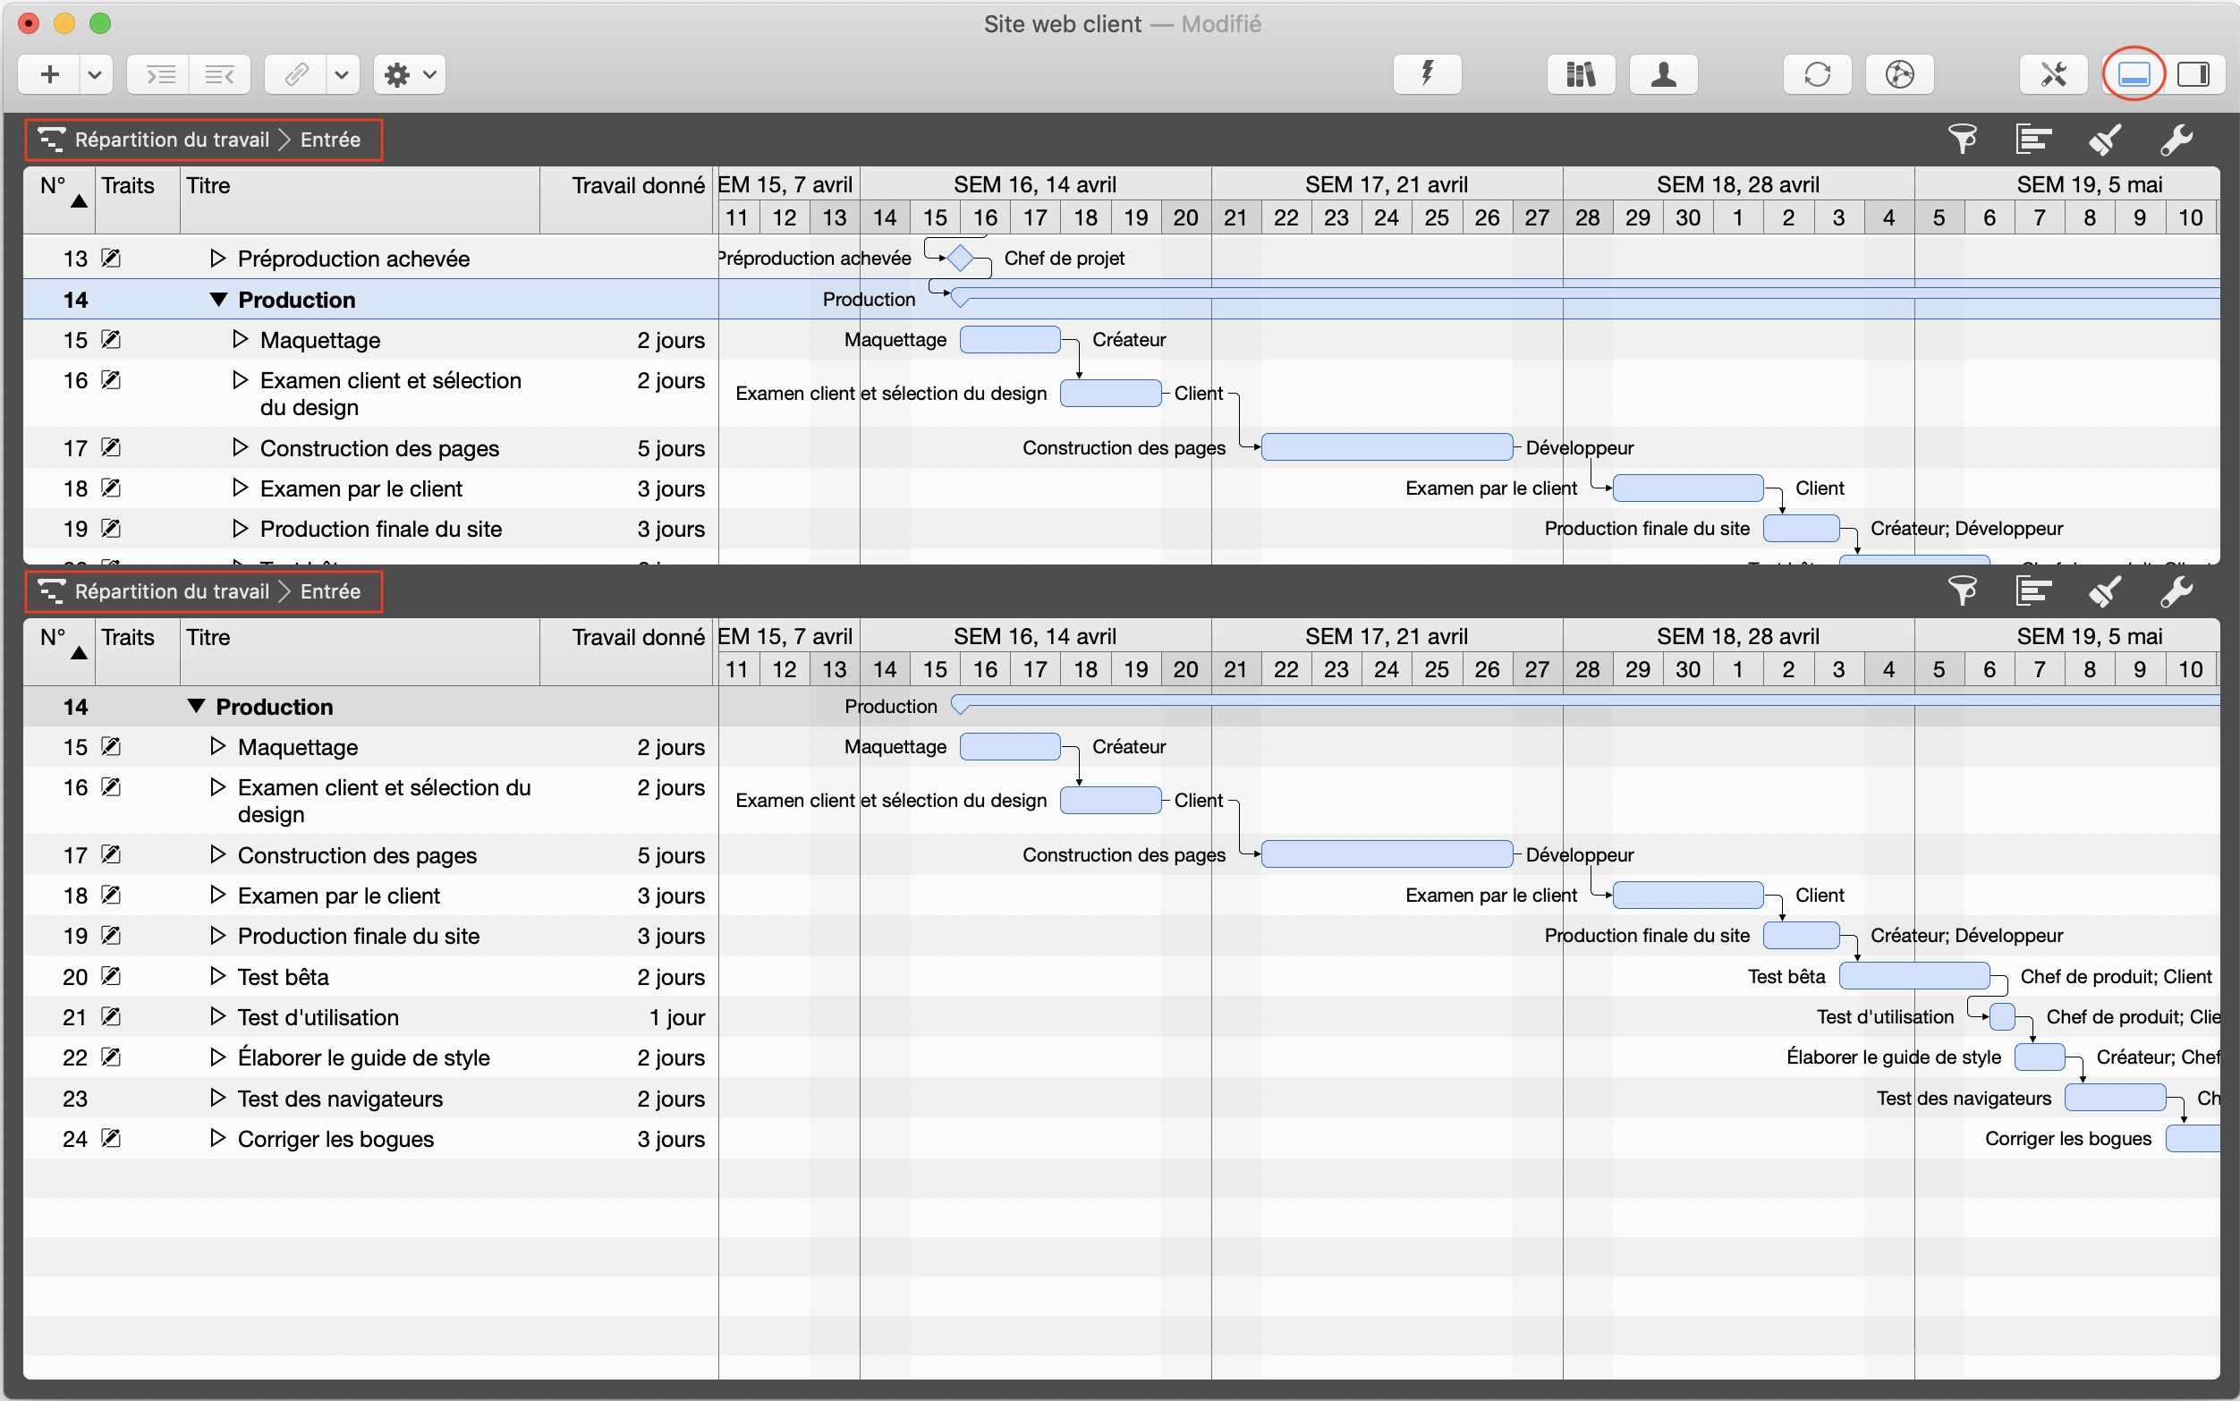Click the crossed tools utilities button
Image resolution: width=2240 pixels, height=1401 pixels.
2053,74
